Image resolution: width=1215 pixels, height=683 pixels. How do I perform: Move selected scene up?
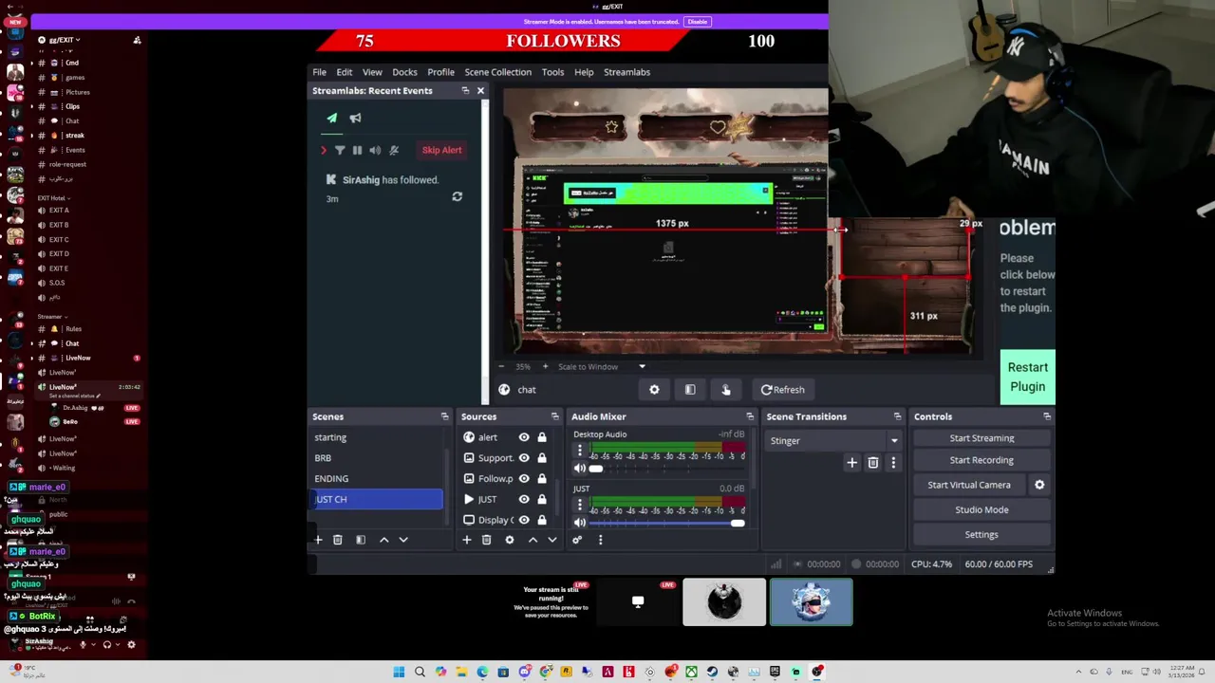[383, 540]
